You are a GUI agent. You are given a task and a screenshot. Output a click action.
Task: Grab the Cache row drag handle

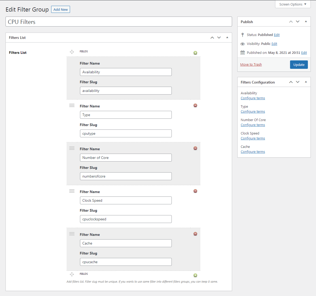coord(72,234)
